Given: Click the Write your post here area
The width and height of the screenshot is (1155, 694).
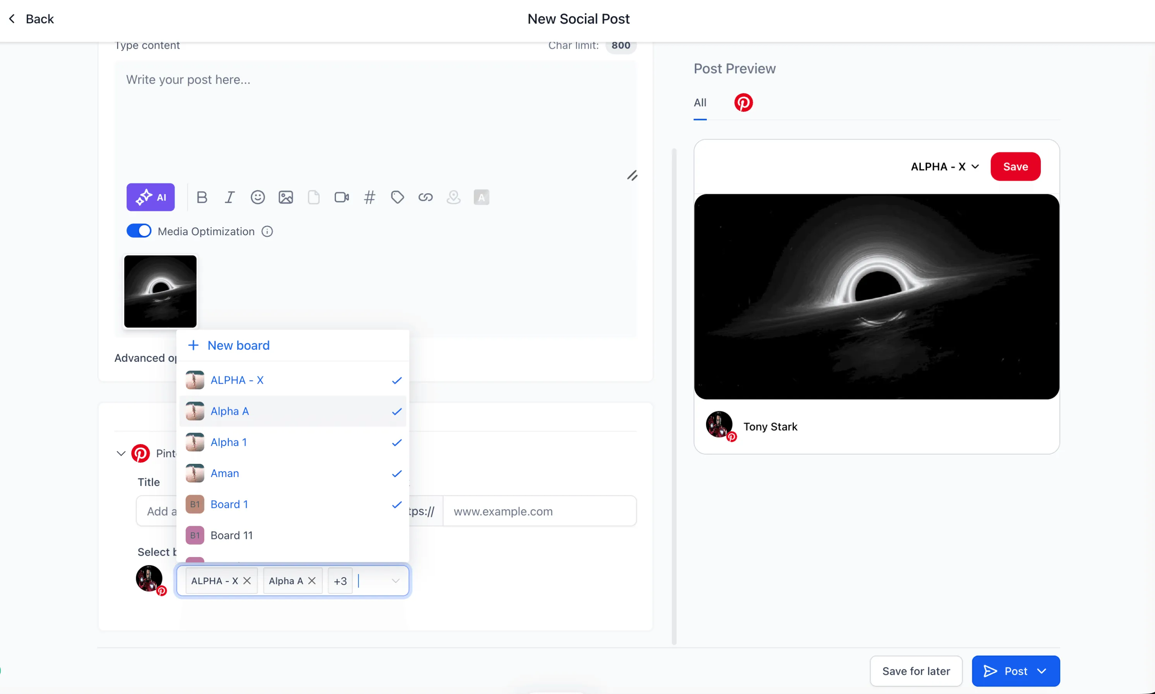Looking at the screenshot, I should [375, 119].
